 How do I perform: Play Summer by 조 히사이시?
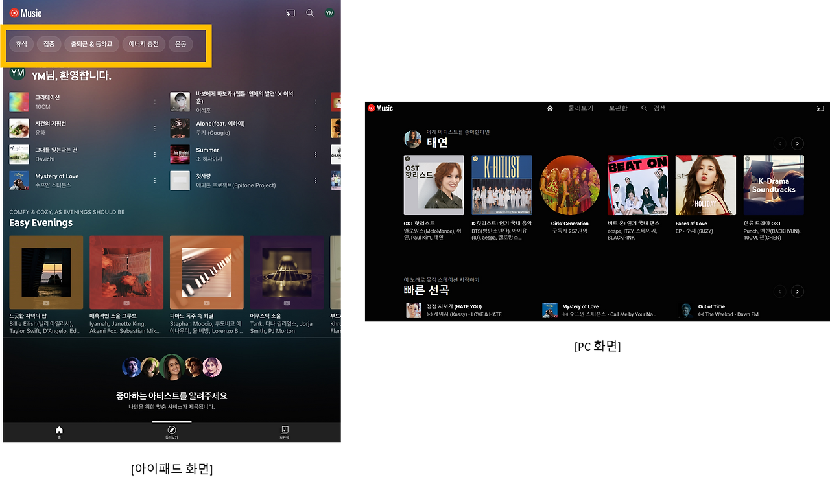(x=180, y=154)
